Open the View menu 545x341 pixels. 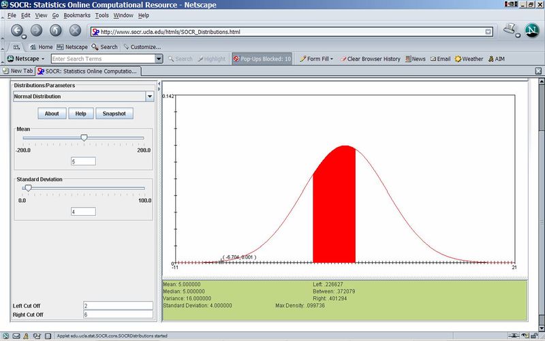point(41,15)
